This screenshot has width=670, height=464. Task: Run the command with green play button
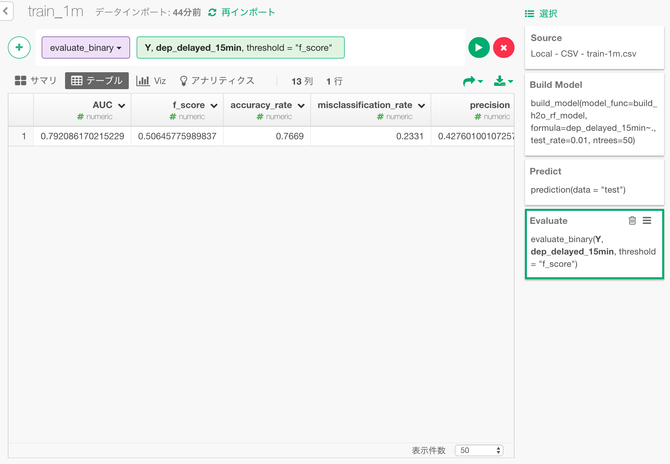[x=479, y=48]
